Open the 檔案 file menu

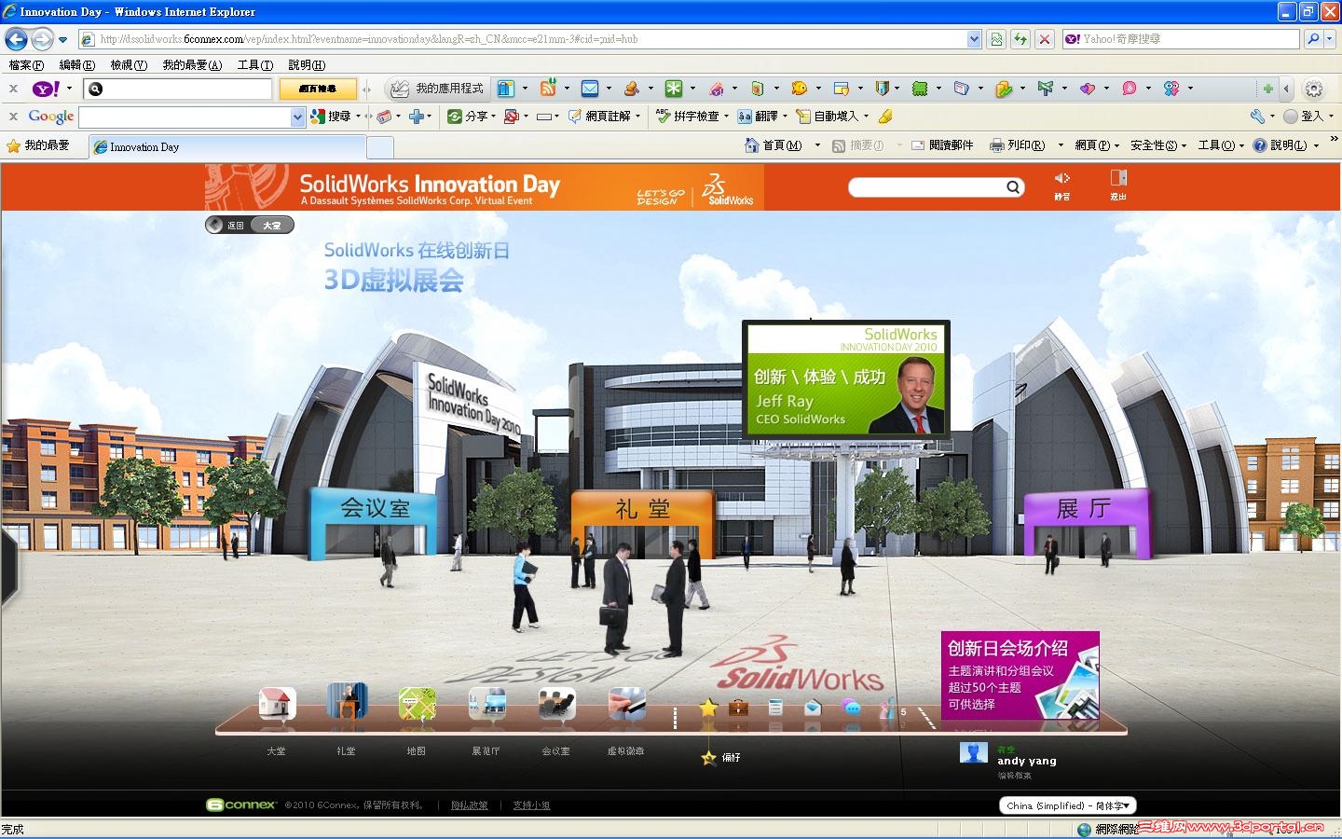pyautogui.click(x=26, y=65)
